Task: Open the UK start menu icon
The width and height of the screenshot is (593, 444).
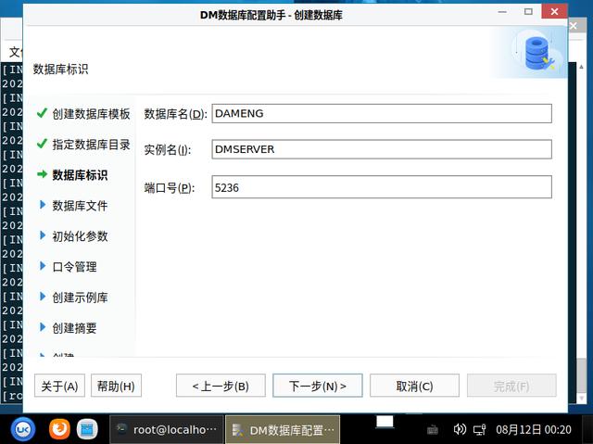Action: [23, 429]
